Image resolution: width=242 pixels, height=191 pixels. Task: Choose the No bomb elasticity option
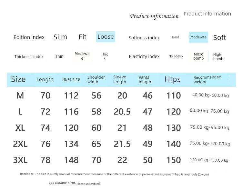coord(176,56)
